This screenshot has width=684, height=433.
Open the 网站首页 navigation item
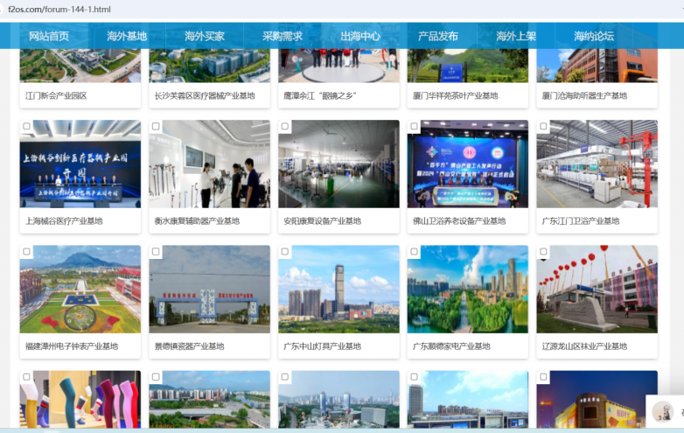click(49, 36)
